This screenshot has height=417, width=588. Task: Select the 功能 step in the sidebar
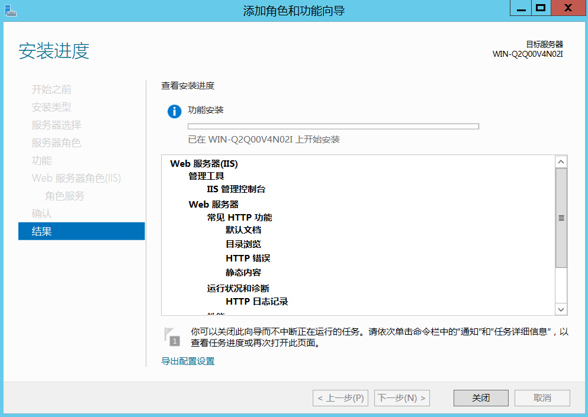pyautogui.click(x=41, y=160)
